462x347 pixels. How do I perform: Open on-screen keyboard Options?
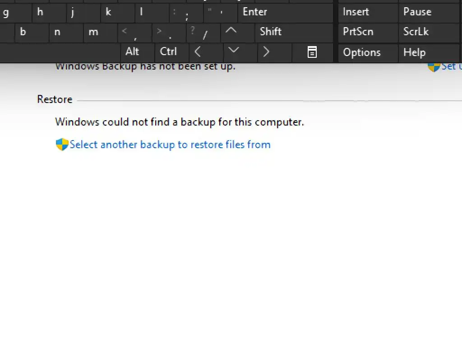pyautogui.click(x=368, y=53)
